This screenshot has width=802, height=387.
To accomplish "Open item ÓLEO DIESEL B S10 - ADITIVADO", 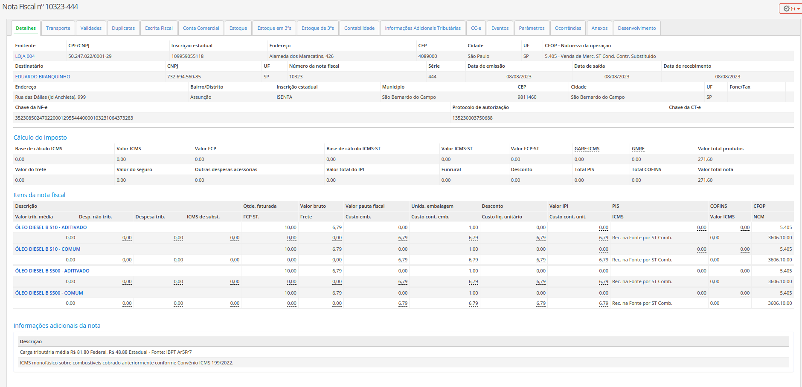I will [x=51, y=227].
